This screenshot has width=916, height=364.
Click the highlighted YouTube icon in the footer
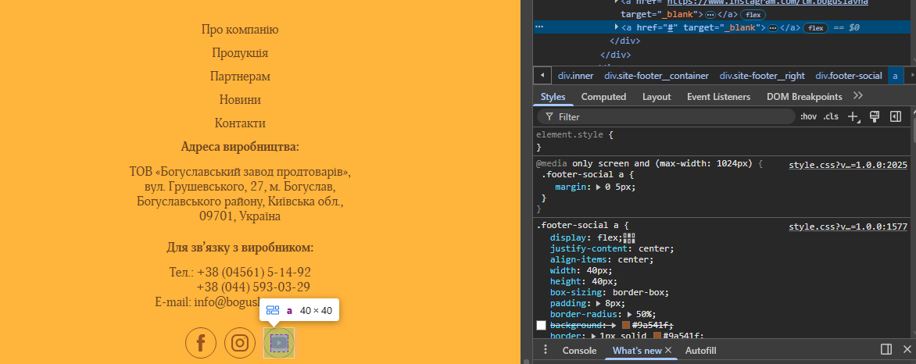tap(279, 342)
